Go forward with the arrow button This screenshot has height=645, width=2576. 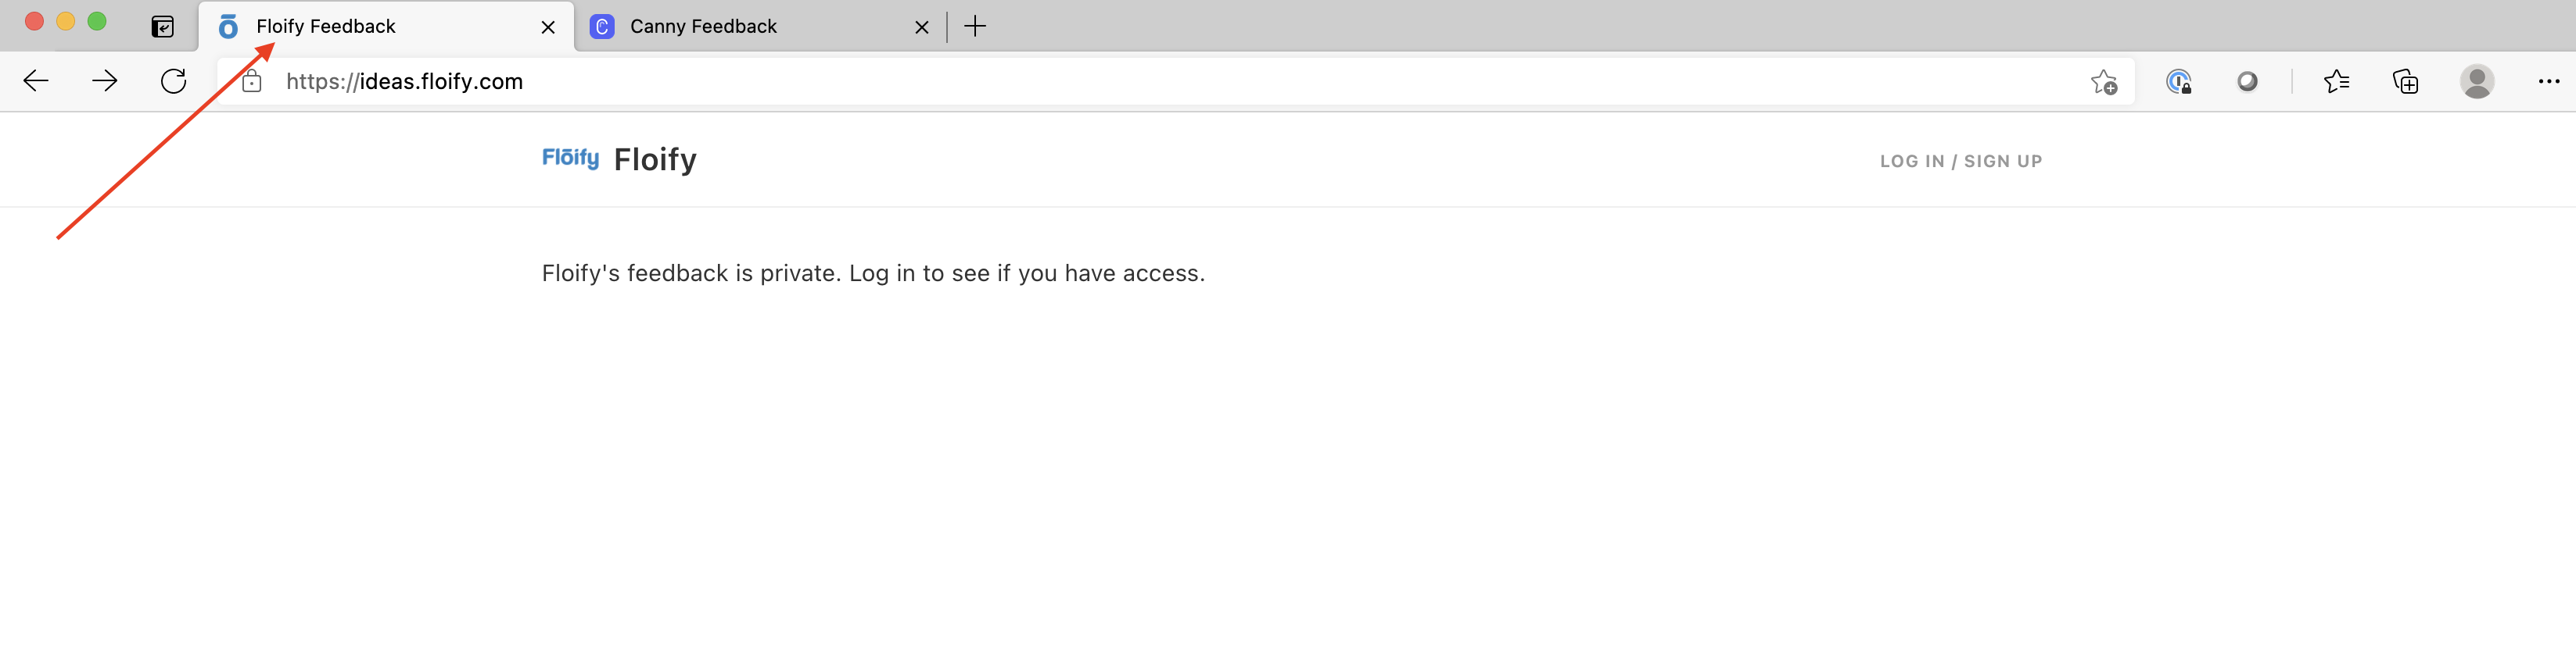[105, 81]
